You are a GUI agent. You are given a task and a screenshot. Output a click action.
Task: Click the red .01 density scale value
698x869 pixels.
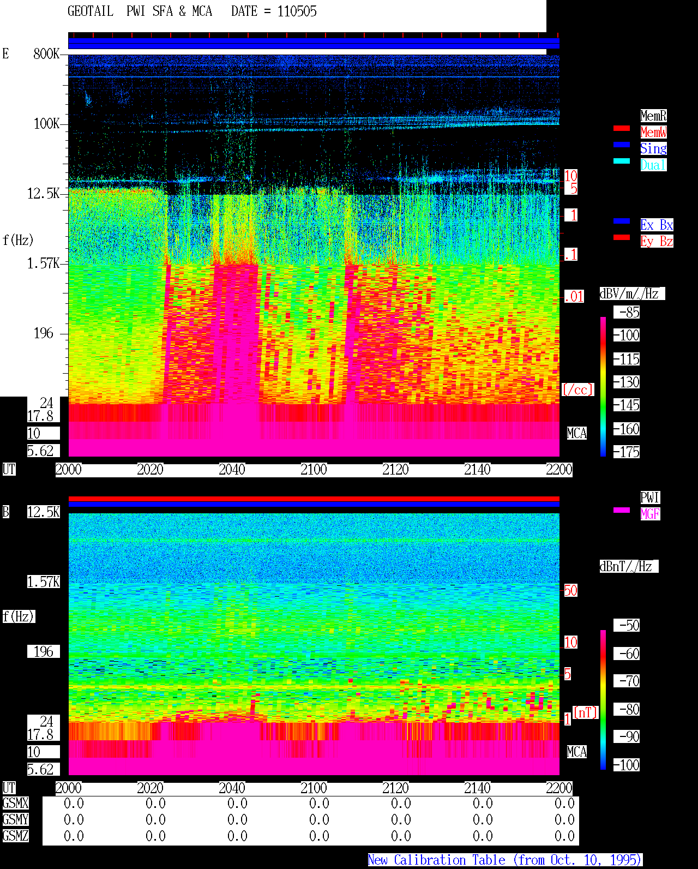574,297
